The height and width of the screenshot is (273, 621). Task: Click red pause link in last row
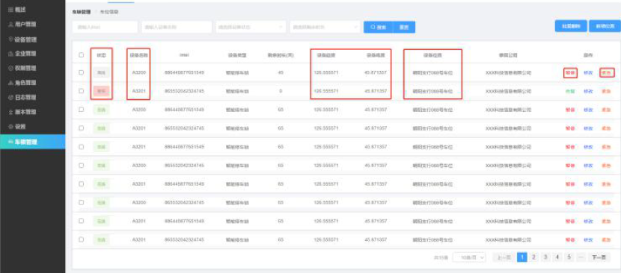pyautogui.click(x=570, y=240)
